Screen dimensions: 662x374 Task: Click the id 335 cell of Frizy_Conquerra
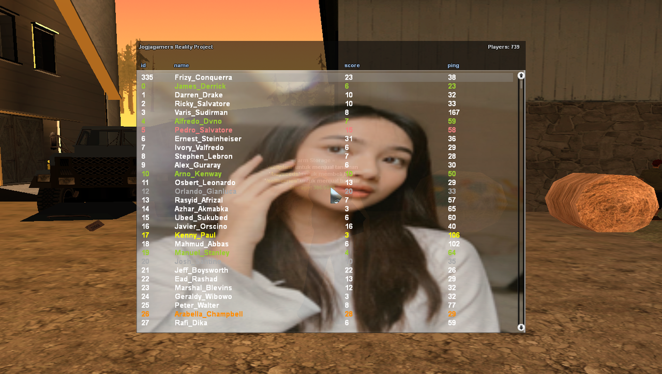(x=147, y=78)
